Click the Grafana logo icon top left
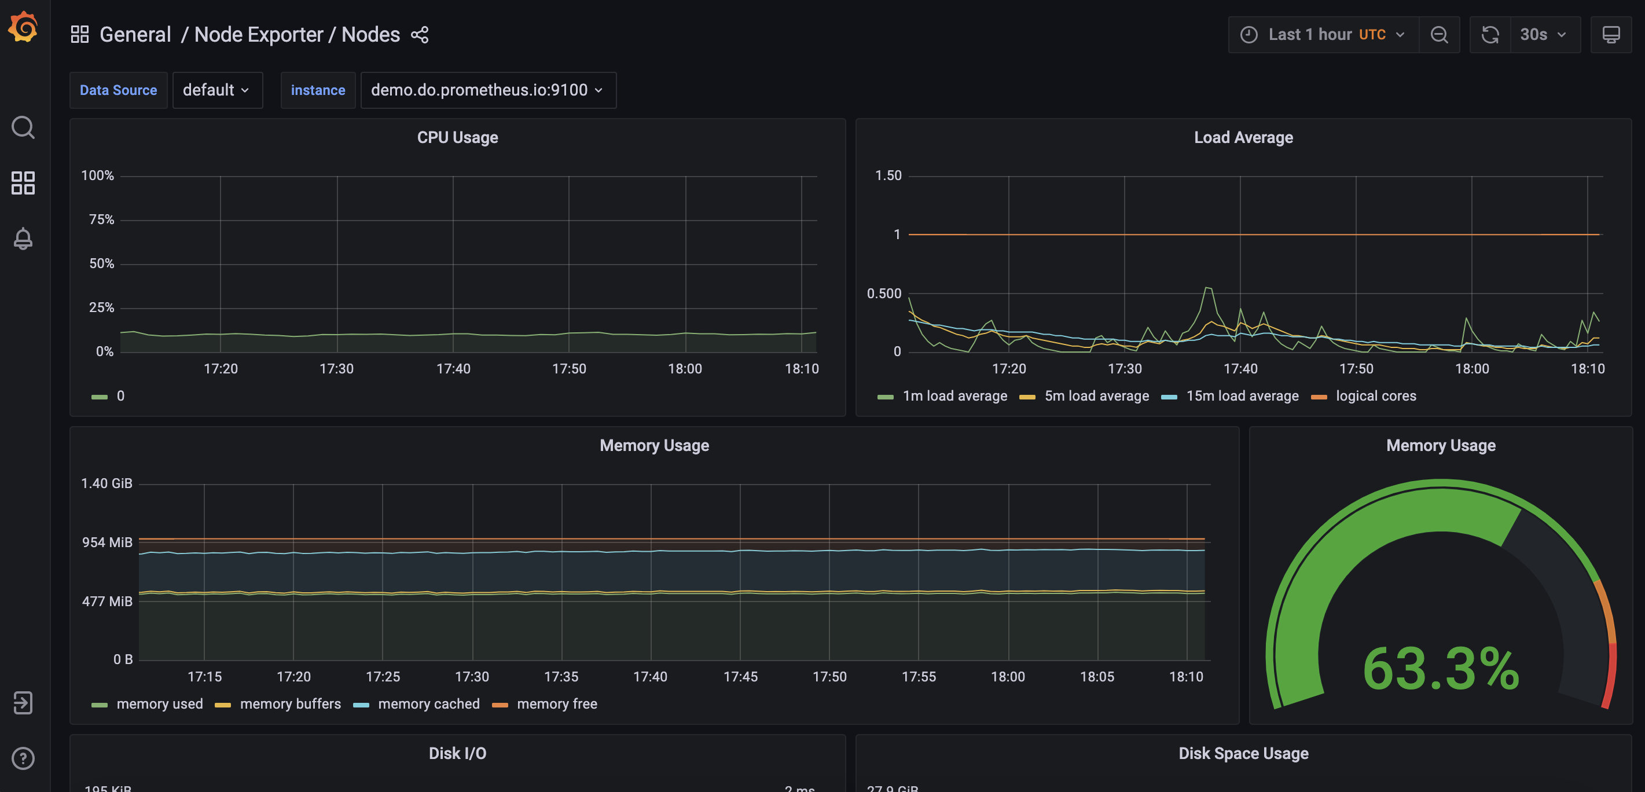 pyautogui.click(x=22, y=34)
